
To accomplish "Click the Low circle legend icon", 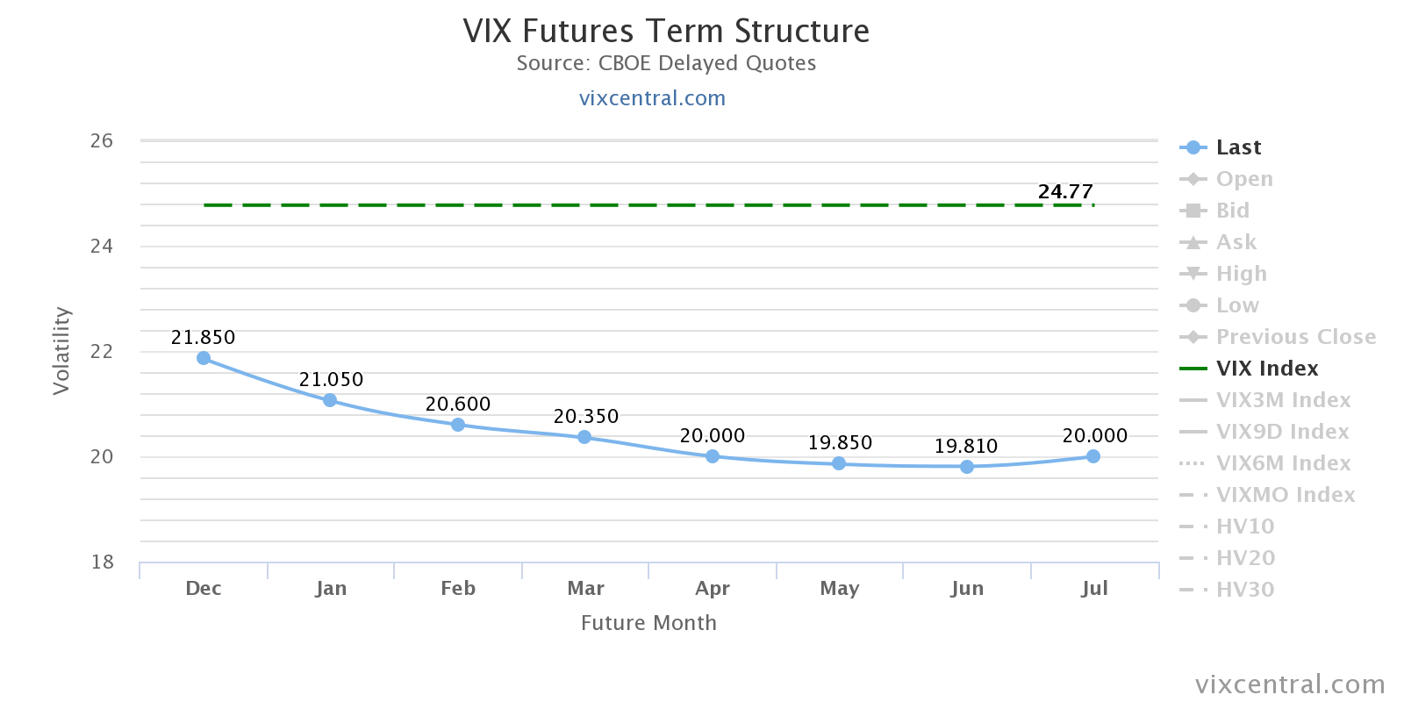I will click(1193, 305).
